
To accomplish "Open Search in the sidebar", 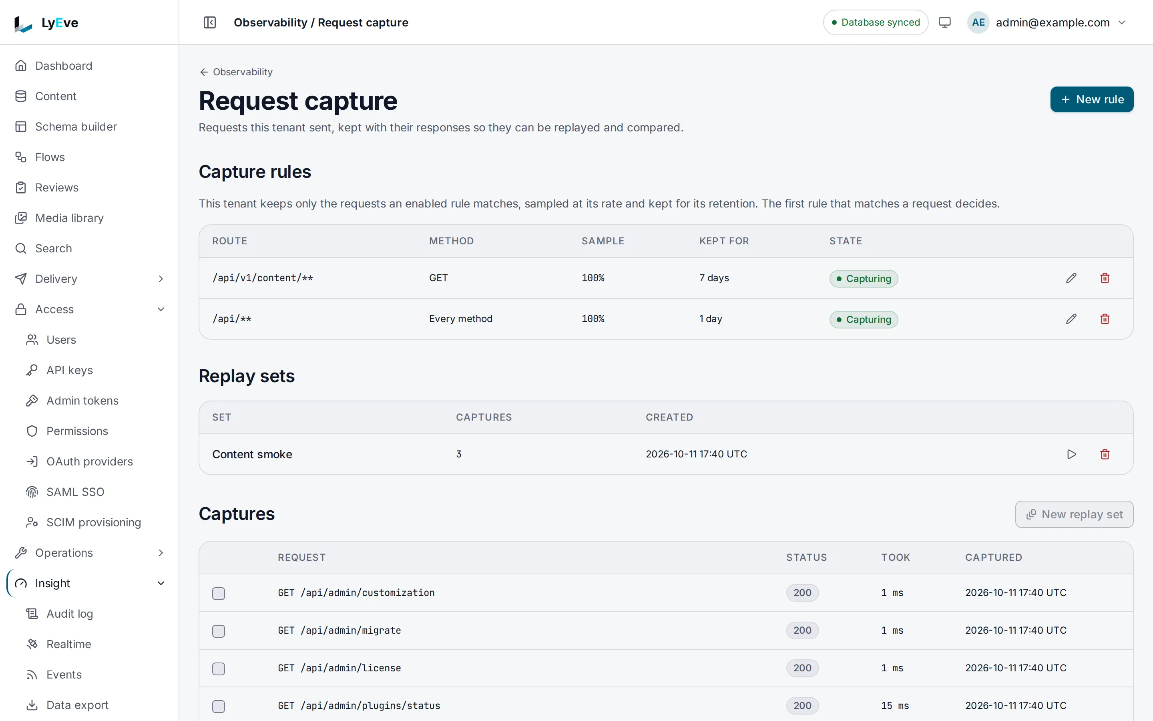I will point(89,248).
